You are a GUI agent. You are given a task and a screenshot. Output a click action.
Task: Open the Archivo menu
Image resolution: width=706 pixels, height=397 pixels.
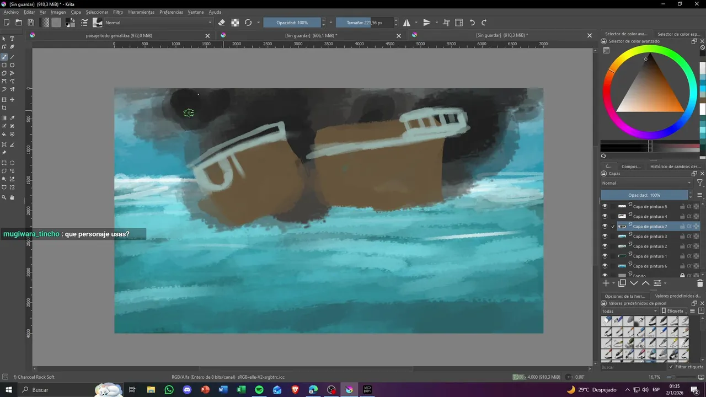coord(11,12)
